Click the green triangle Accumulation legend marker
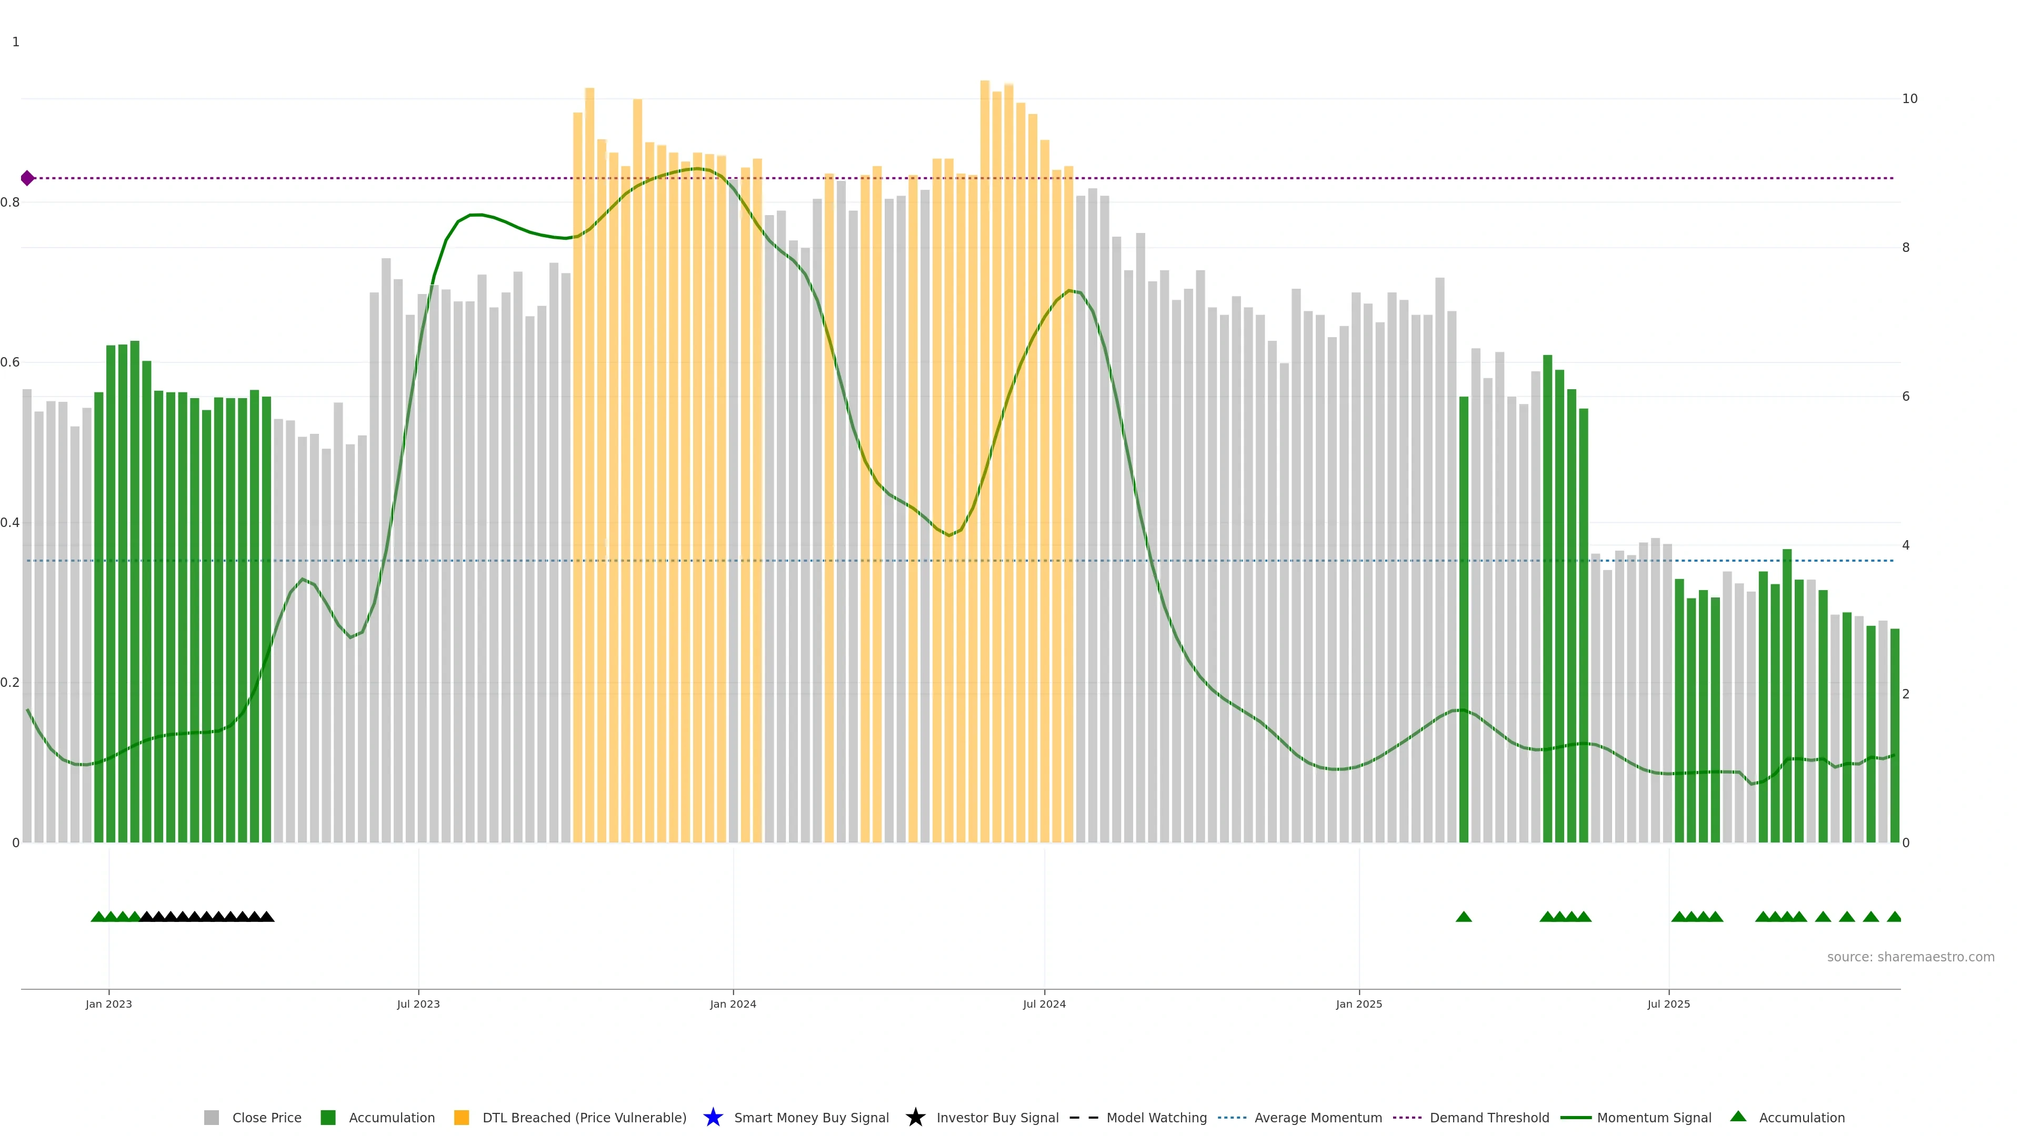This screenshot has height=1136, width=2021. point(1738,1117)
